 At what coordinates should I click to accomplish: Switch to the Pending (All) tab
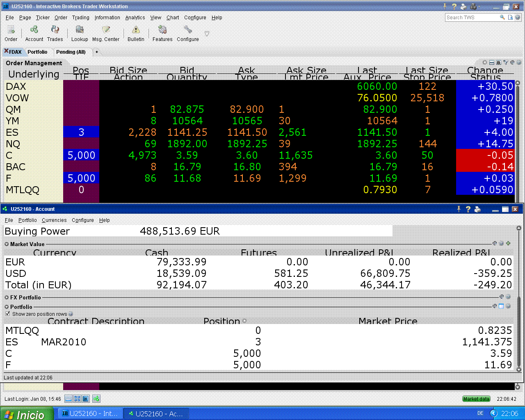tap(71, 52)
